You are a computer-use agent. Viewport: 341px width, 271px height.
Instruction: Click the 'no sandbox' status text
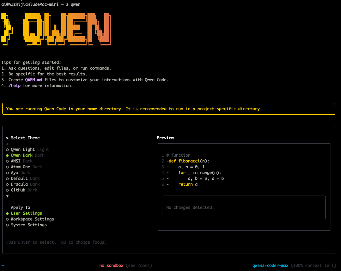(x=111, y=265)
